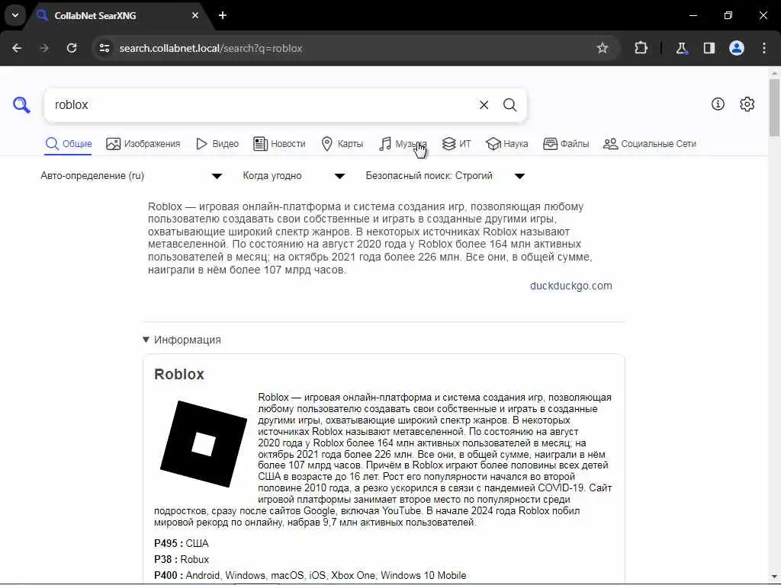Open the Когда угодно time range dropdown
The width and height of the screenshot is (781, 585).
[294, 176]
